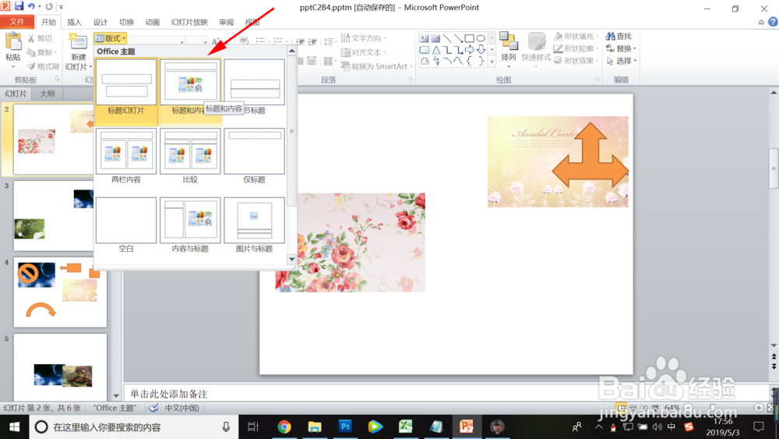Choose the Title Only (仅标题) layout

click(x=255, y=156)
